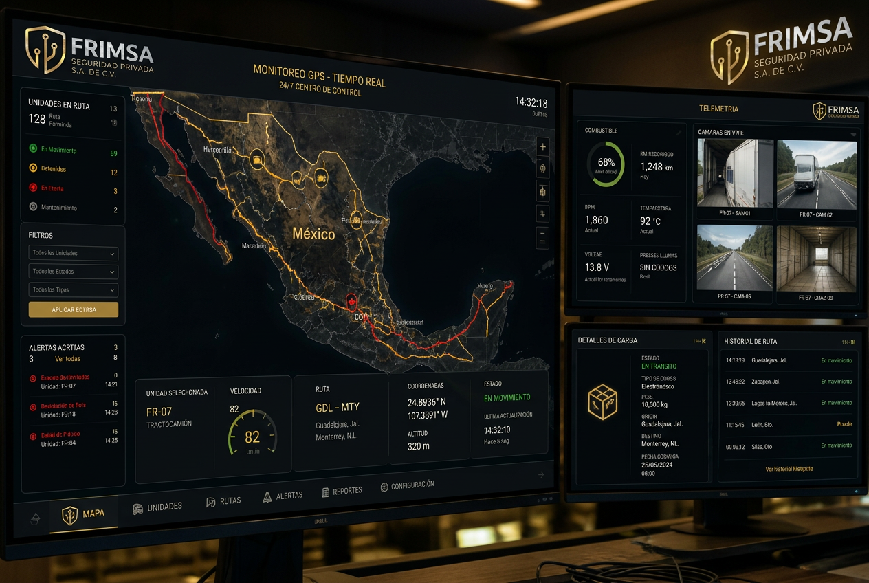Click the EN TRANSITO cargo status
The image size is (869, 583).
click(x=659, y=366)
